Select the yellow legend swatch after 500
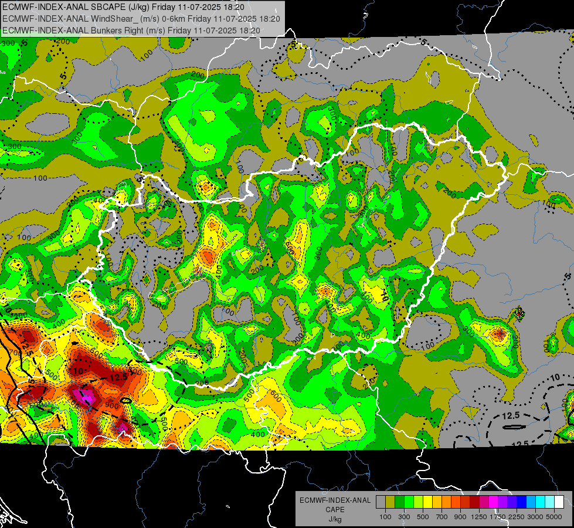 pos(427,502)
